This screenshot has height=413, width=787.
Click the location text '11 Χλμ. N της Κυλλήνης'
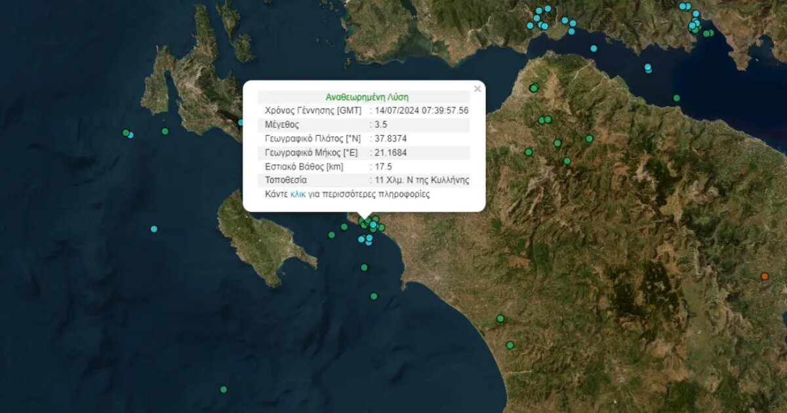coord(421,180)
